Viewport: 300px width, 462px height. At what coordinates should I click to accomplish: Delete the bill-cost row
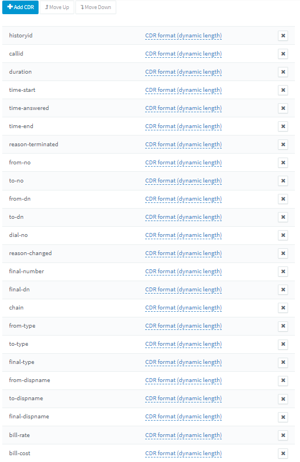point(283,453)
